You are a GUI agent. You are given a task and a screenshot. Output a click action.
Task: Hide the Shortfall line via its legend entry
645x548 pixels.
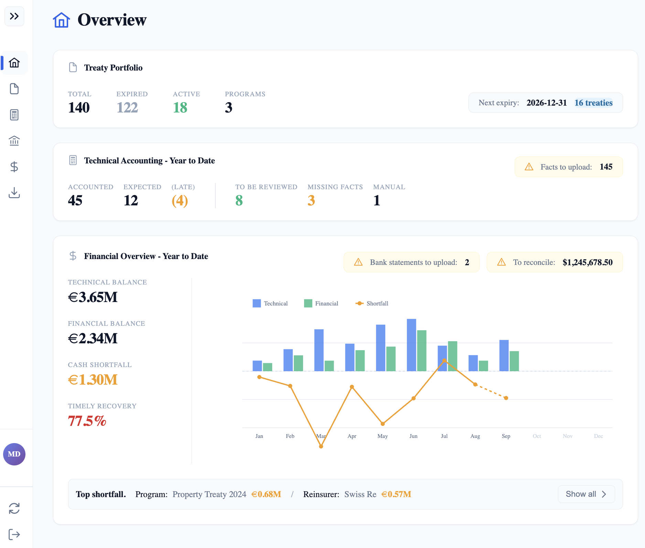coord(372,303)
